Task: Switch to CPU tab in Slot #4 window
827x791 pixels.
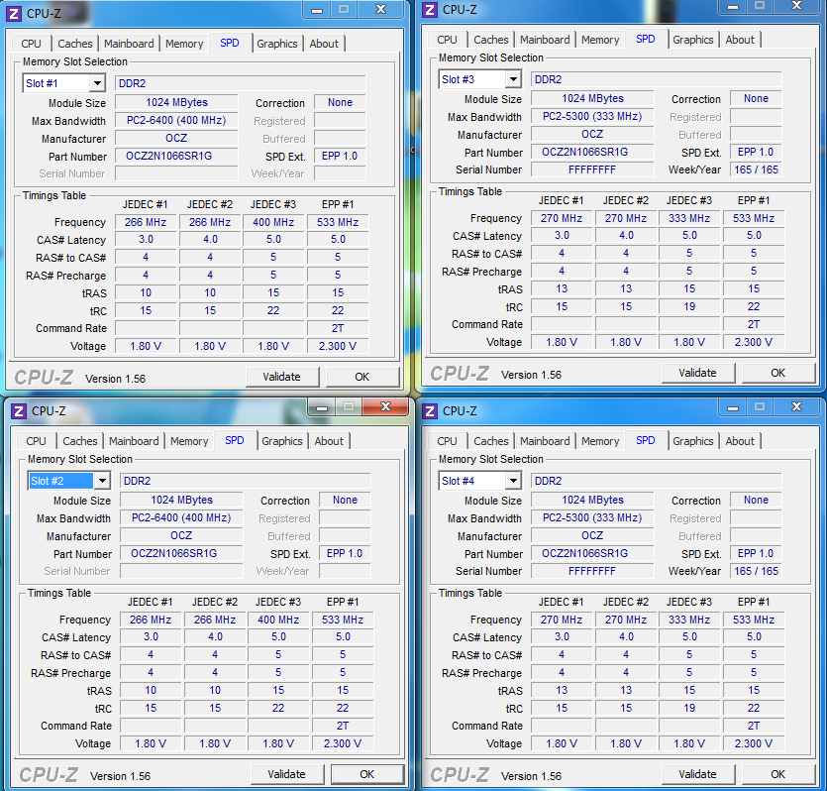Action: coord(448,441)
